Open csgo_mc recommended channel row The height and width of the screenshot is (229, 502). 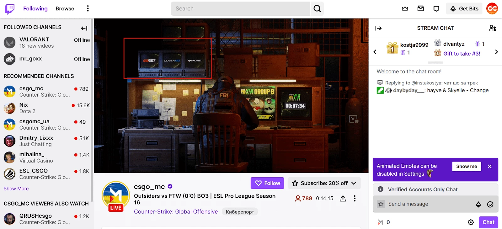(x=47, y=92)
